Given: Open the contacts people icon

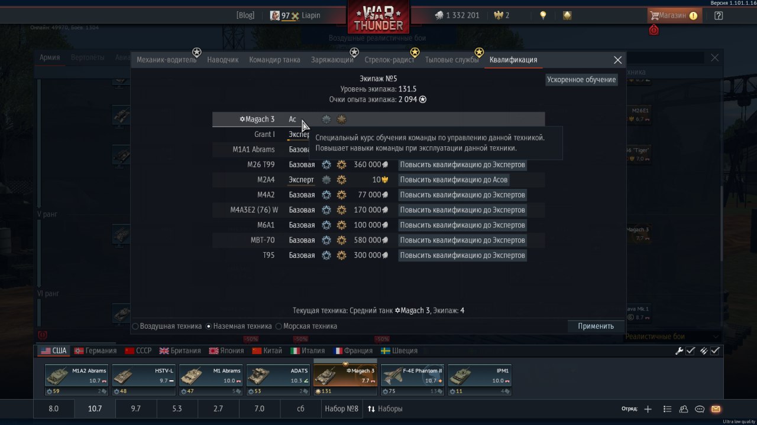Looking at the screenshot, I should point(684,409).
